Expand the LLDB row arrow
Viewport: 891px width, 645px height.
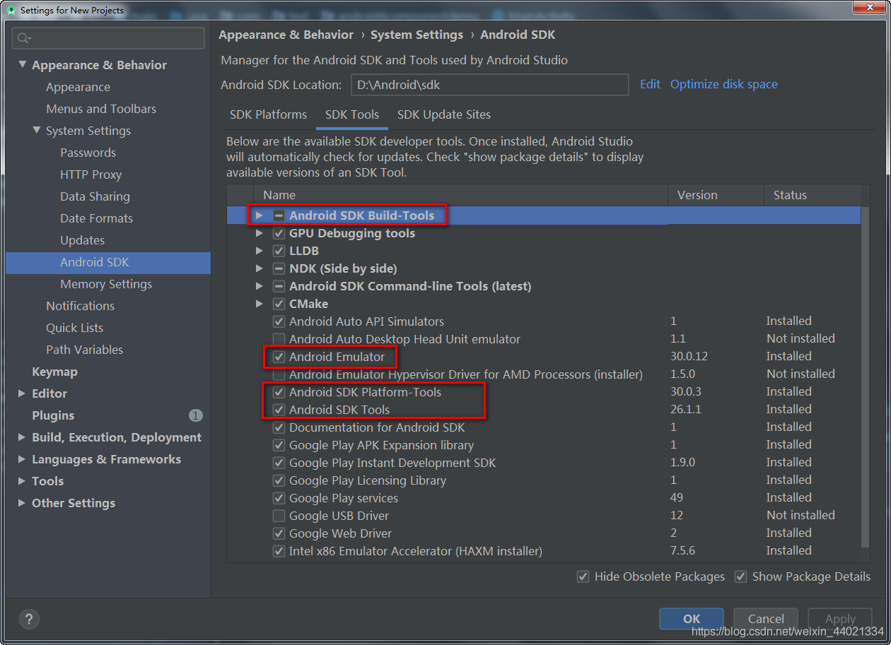[260, 251]
